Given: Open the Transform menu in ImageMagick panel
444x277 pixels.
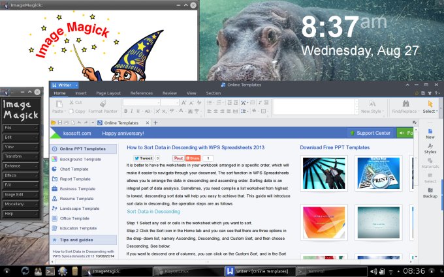Looking at the screenshot, I should tap(20, 156).
